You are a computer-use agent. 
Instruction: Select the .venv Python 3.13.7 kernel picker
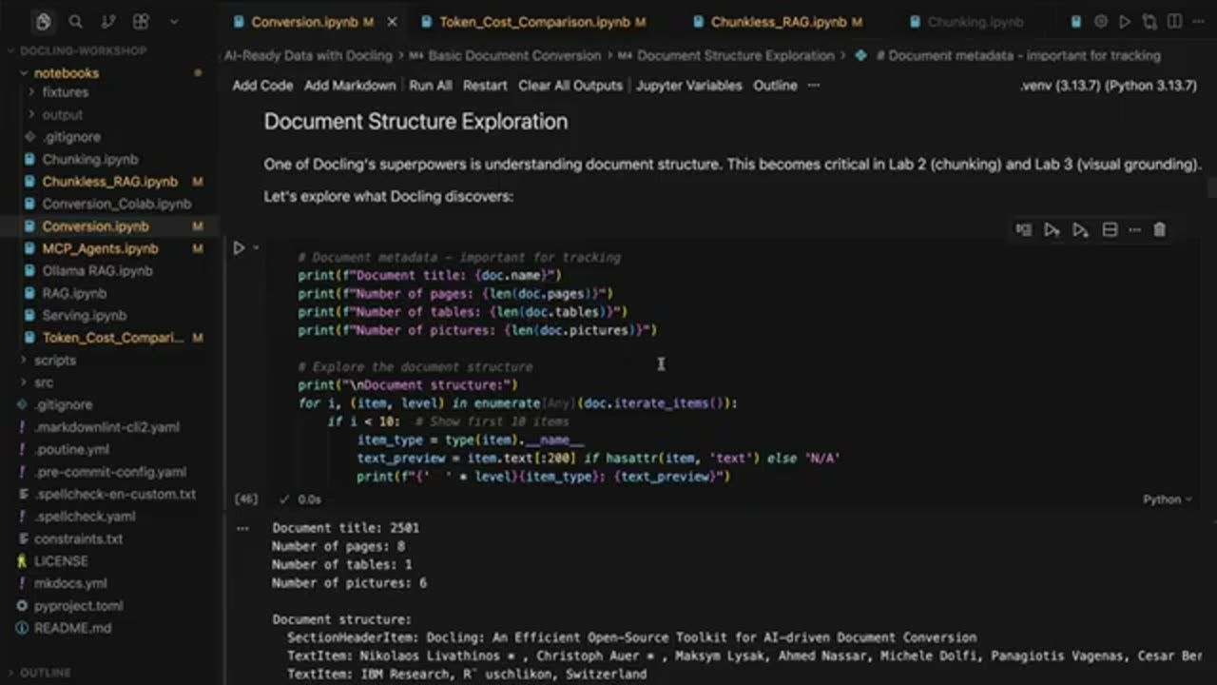[x=1108, y=86]
